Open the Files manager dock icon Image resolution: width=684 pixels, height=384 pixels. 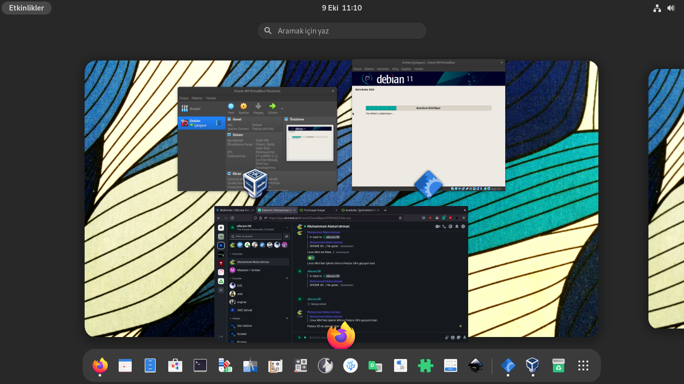pos(150,365)
